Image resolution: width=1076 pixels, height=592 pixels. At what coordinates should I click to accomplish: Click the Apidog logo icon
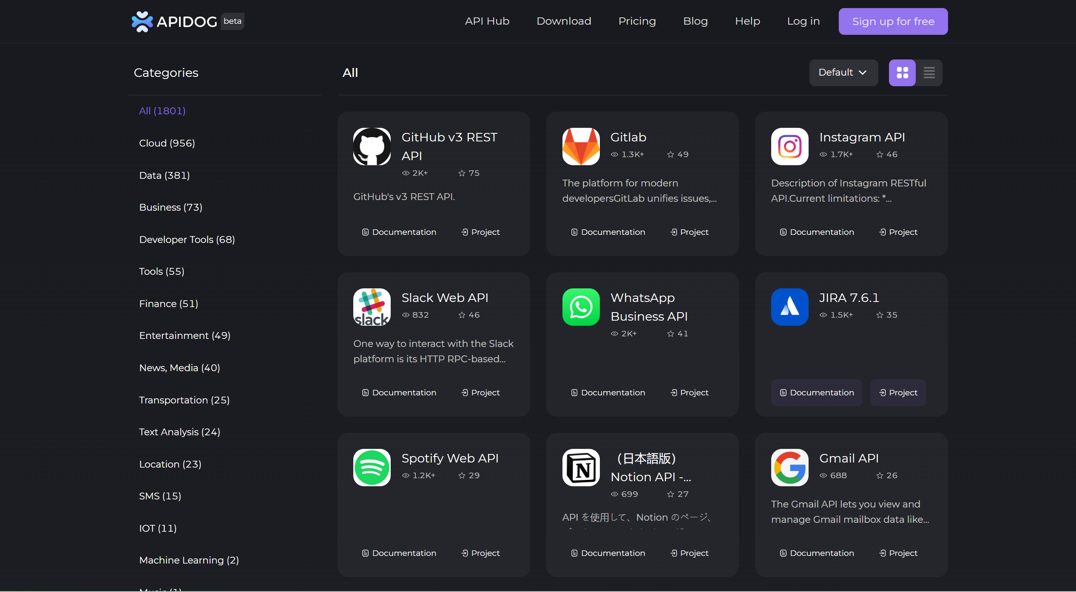pyautogui.click(x=142, y=21)
